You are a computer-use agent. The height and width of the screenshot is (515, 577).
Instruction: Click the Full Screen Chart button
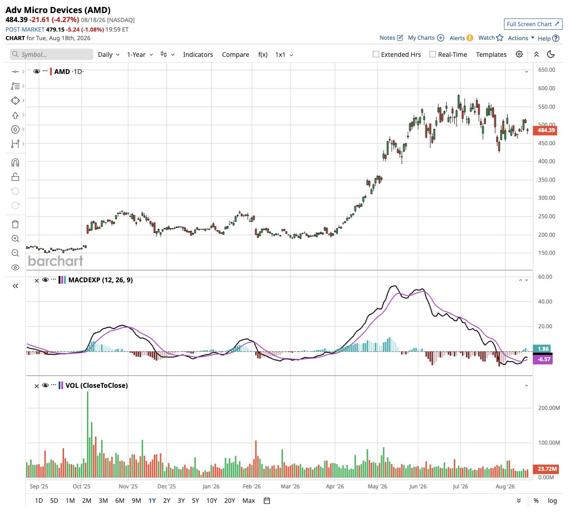[533, 24]
